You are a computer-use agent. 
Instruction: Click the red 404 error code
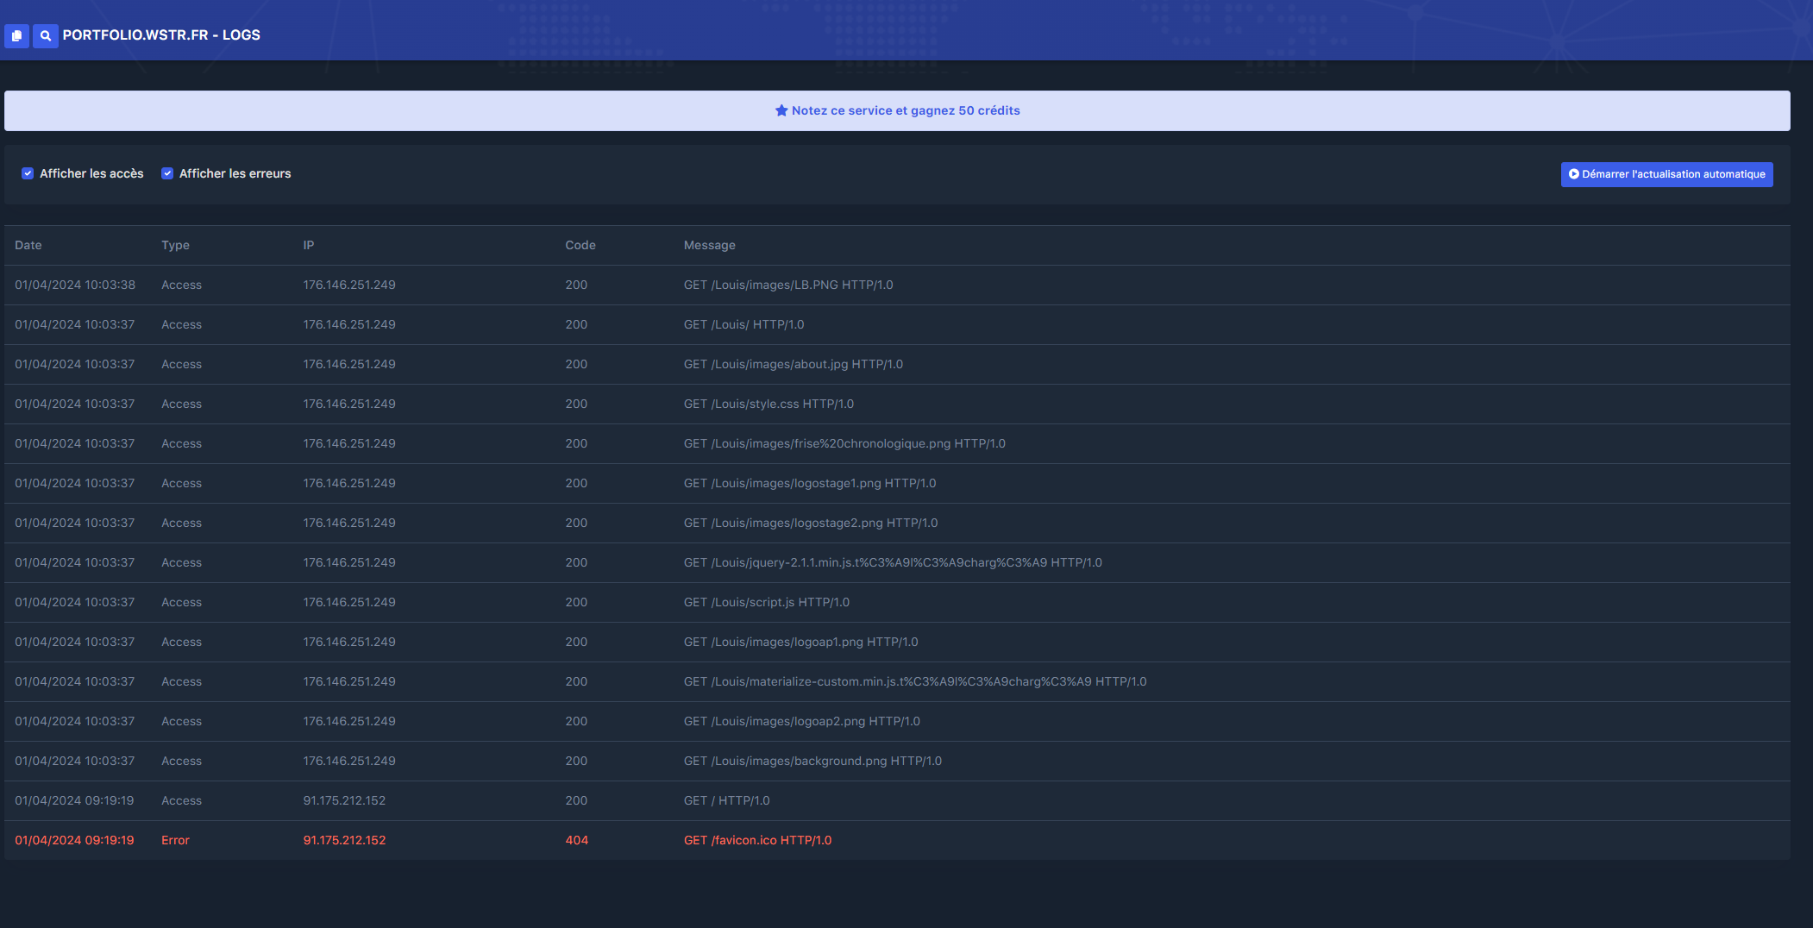(576, 840)
